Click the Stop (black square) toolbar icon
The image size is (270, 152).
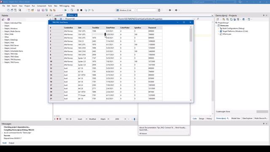click(81, 10)
